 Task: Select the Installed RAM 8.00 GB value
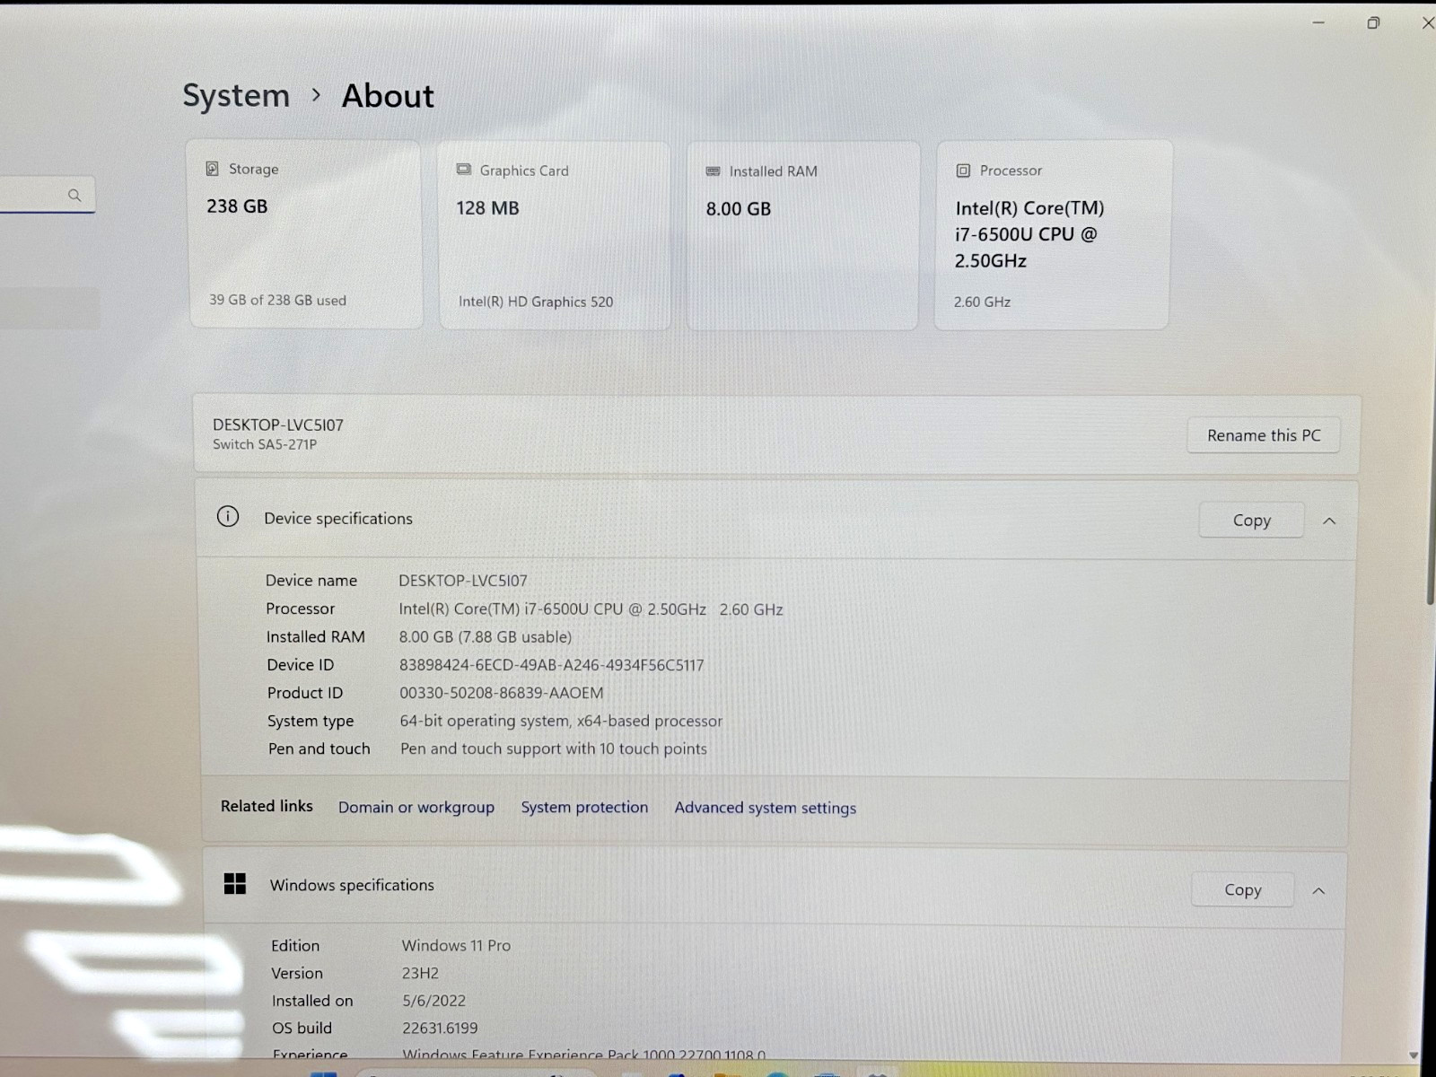[739, 209]
